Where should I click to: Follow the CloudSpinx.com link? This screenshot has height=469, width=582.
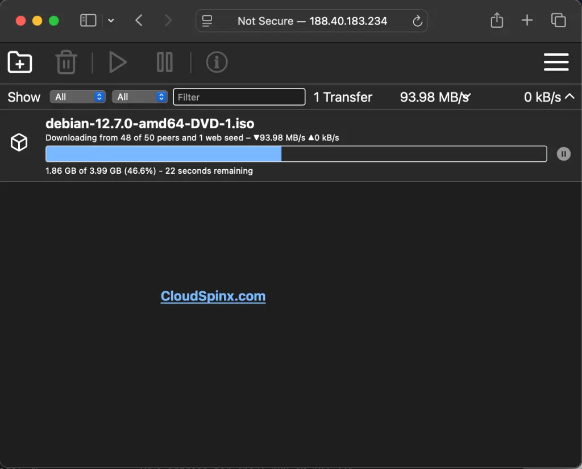(213, 296)
